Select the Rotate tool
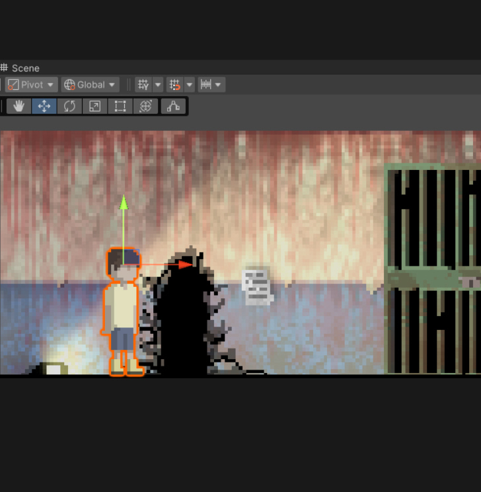The width and height of the screenshot is (481, 492). (69, 106)
